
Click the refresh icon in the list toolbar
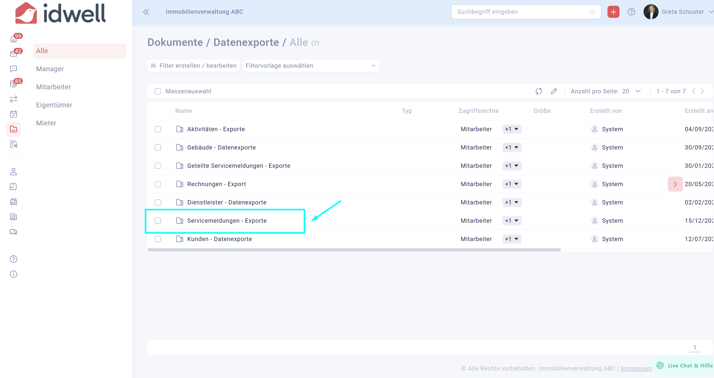(x=539, y=91)
